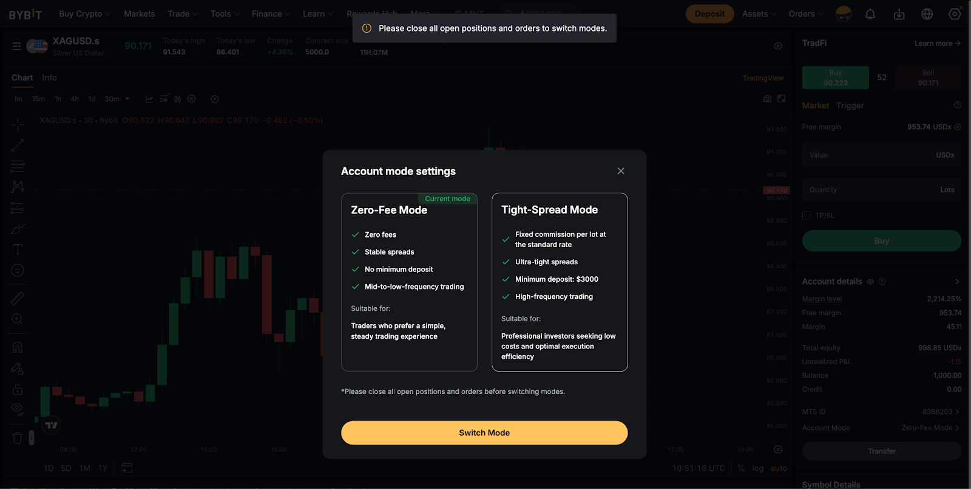Open the Orders dropdown menu
The image size is (971, 489).
[x=805, y=14]
